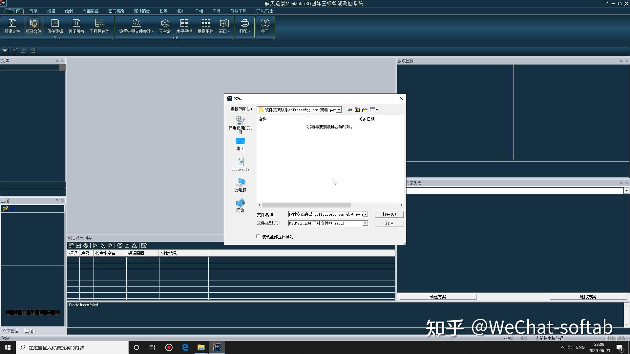Select 水平平铺 horizontal tile layout

[184, 26]
